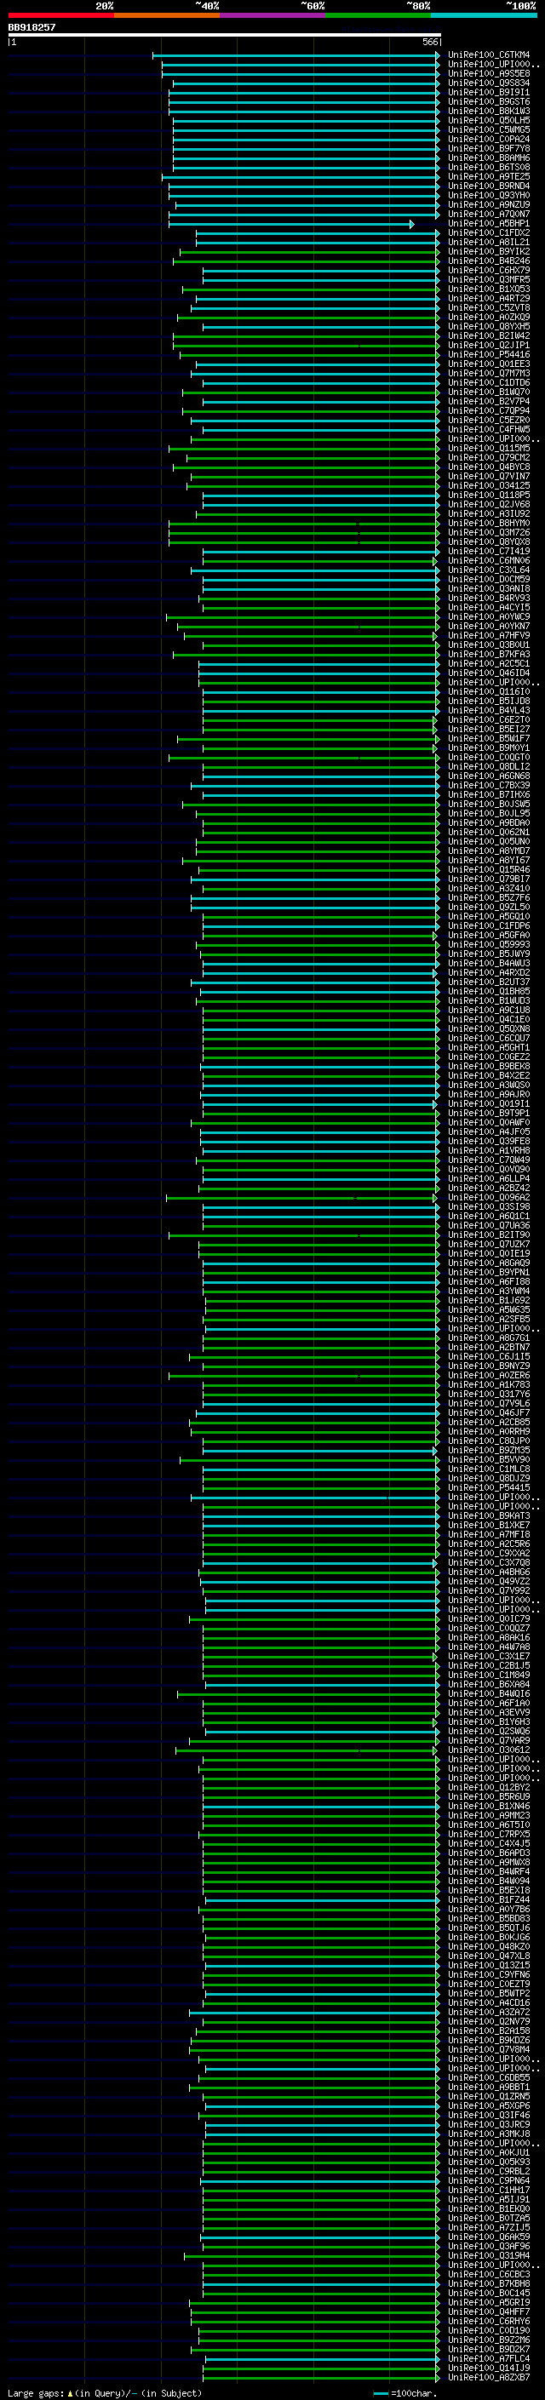Select the UniRef100_A5BMP1 label

(x=489, y=224)
